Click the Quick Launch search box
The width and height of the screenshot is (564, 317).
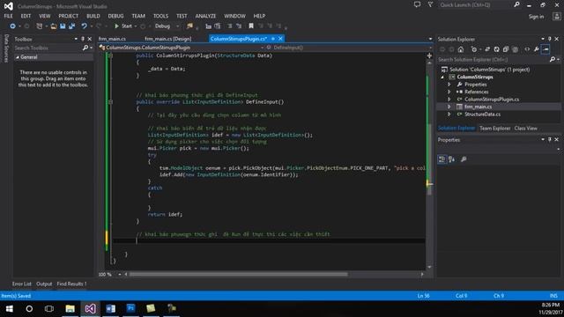coord(476,5)
